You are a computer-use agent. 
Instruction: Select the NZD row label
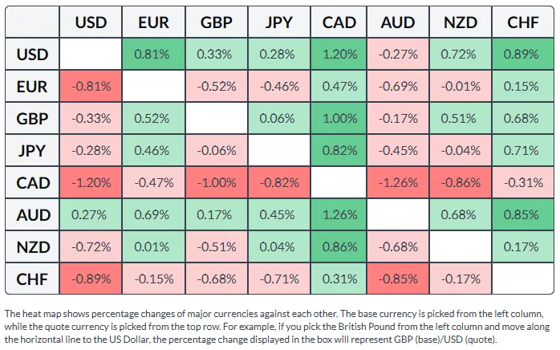click(x=33, y=246)
